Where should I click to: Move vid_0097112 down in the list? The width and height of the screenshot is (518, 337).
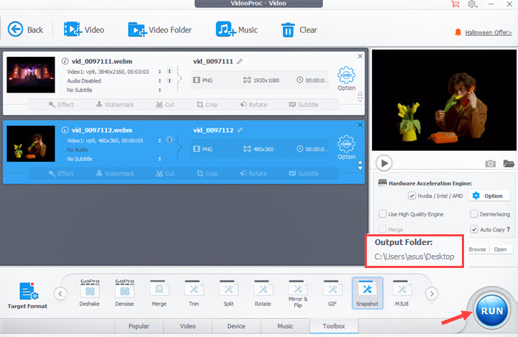point(360,168)
